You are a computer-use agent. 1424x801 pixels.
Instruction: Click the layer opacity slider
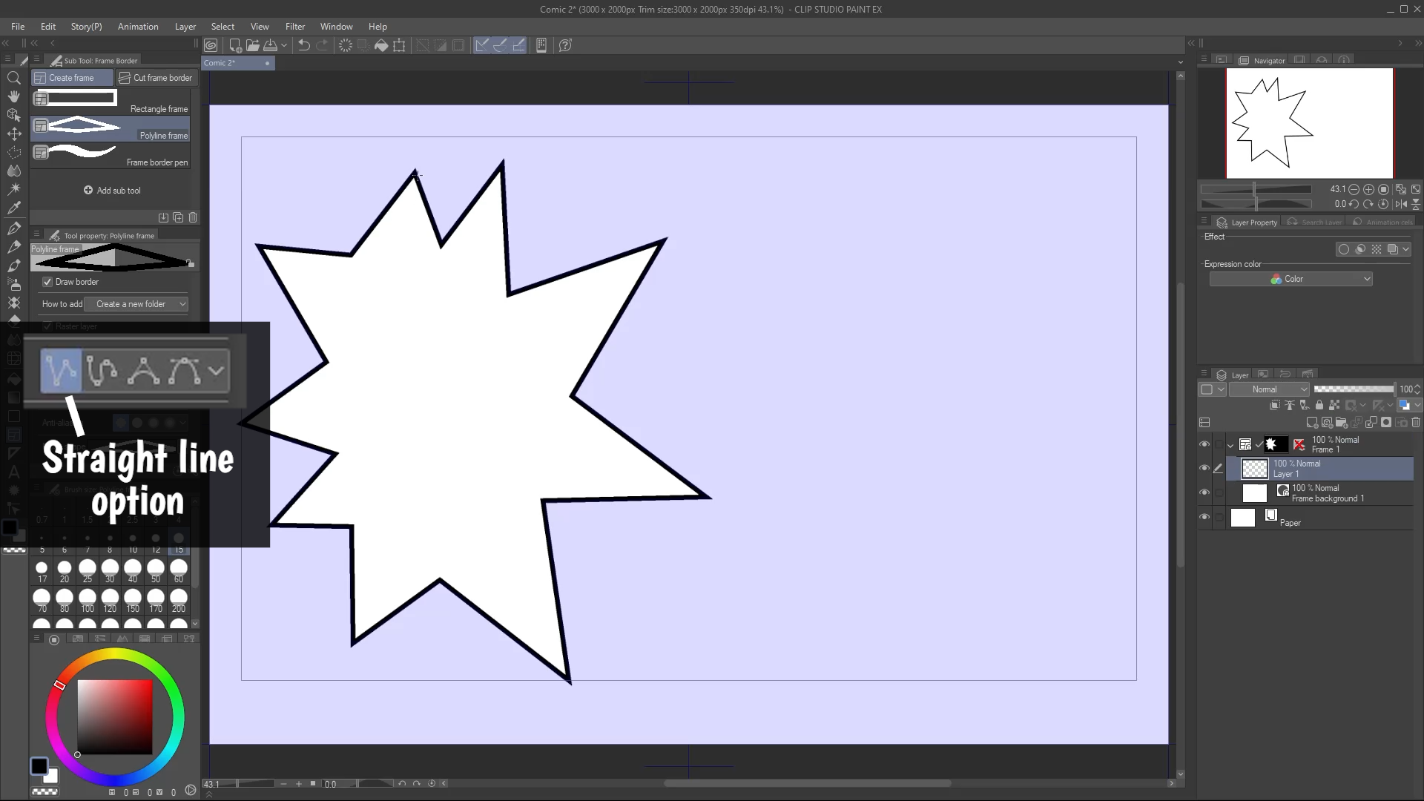[1353, 389]
